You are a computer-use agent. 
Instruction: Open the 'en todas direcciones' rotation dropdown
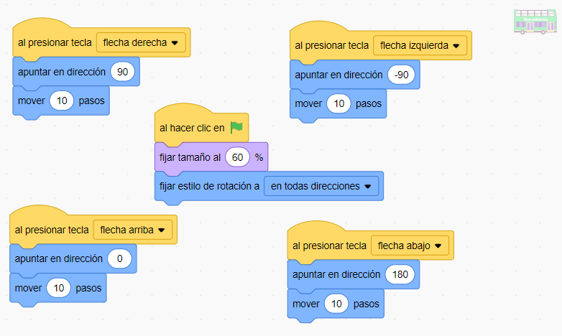(x=321, y=186)
